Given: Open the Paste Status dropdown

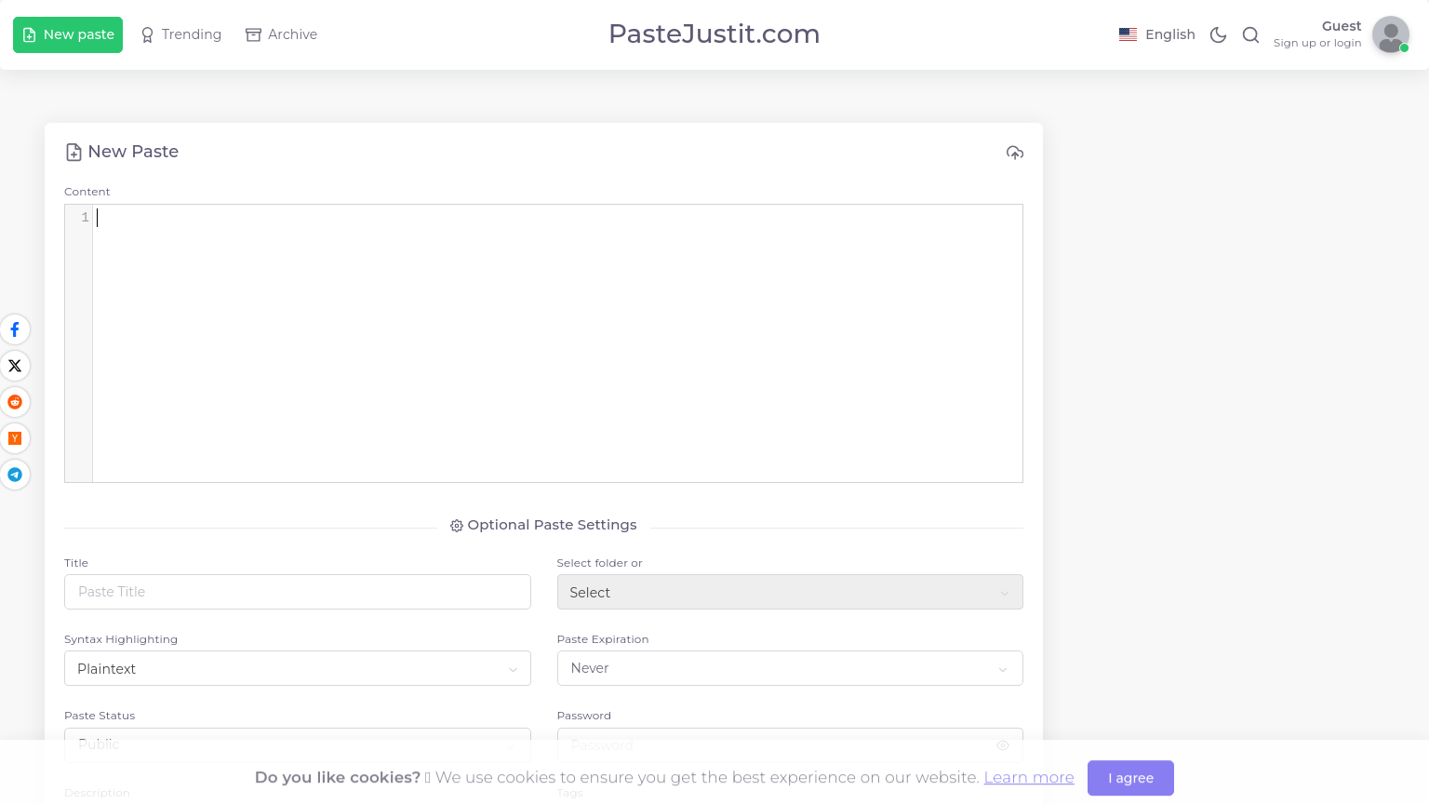Looking at the screenshot, I should pyautogui.click(x=298, y=744).
